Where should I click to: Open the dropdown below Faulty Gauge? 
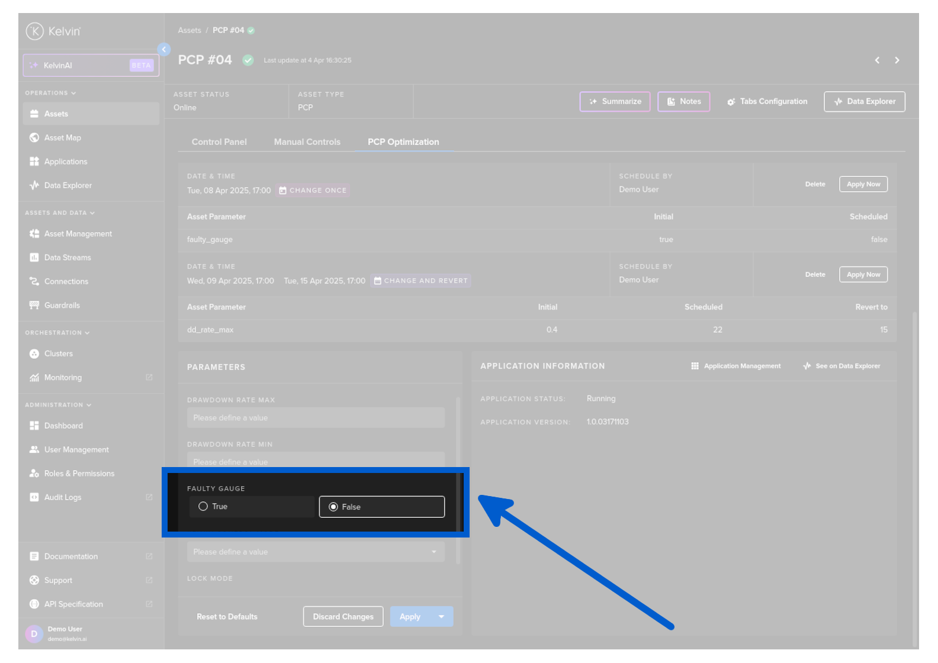pos(316,552)
